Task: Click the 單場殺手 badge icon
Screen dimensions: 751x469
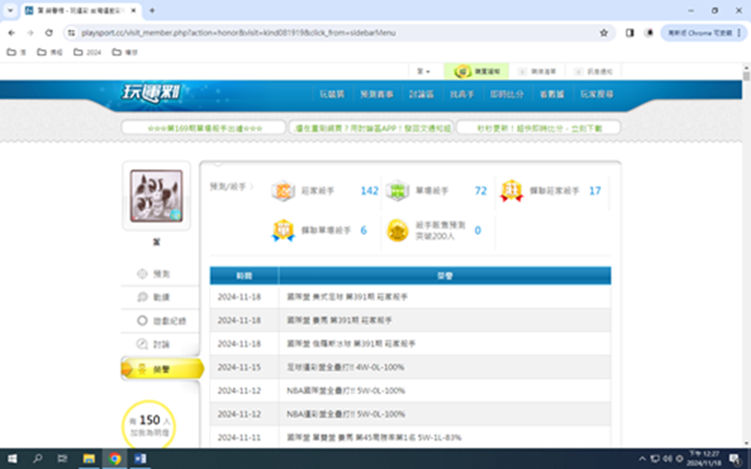Action: pos(397,191)
